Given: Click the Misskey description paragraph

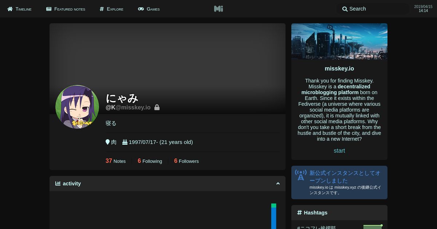Looking at the screenshot, I should click(x=339, y=110).
